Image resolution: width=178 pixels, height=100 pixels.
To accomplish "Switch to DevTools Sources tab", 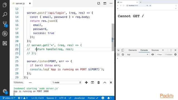I will (155, 50).
